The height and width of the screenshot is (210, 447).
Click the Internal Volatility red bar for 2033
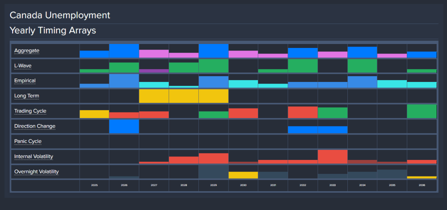[333, 156]
